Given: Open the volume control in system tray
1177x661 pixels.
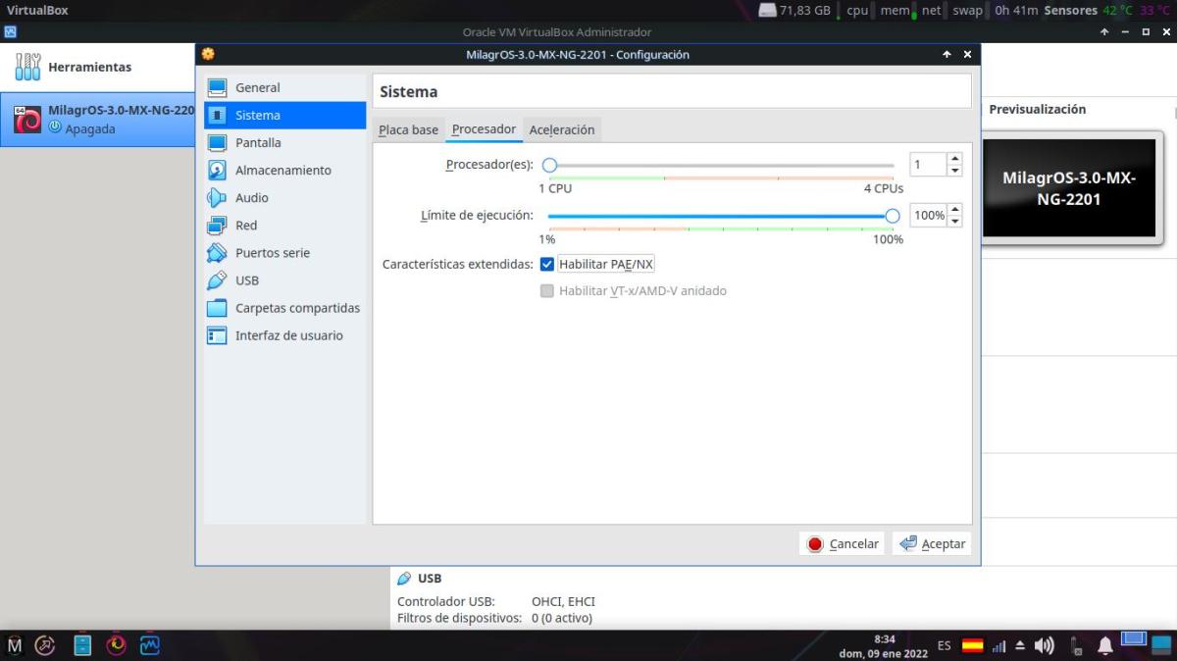Looking at the screenshot, I should point(1044,645).
